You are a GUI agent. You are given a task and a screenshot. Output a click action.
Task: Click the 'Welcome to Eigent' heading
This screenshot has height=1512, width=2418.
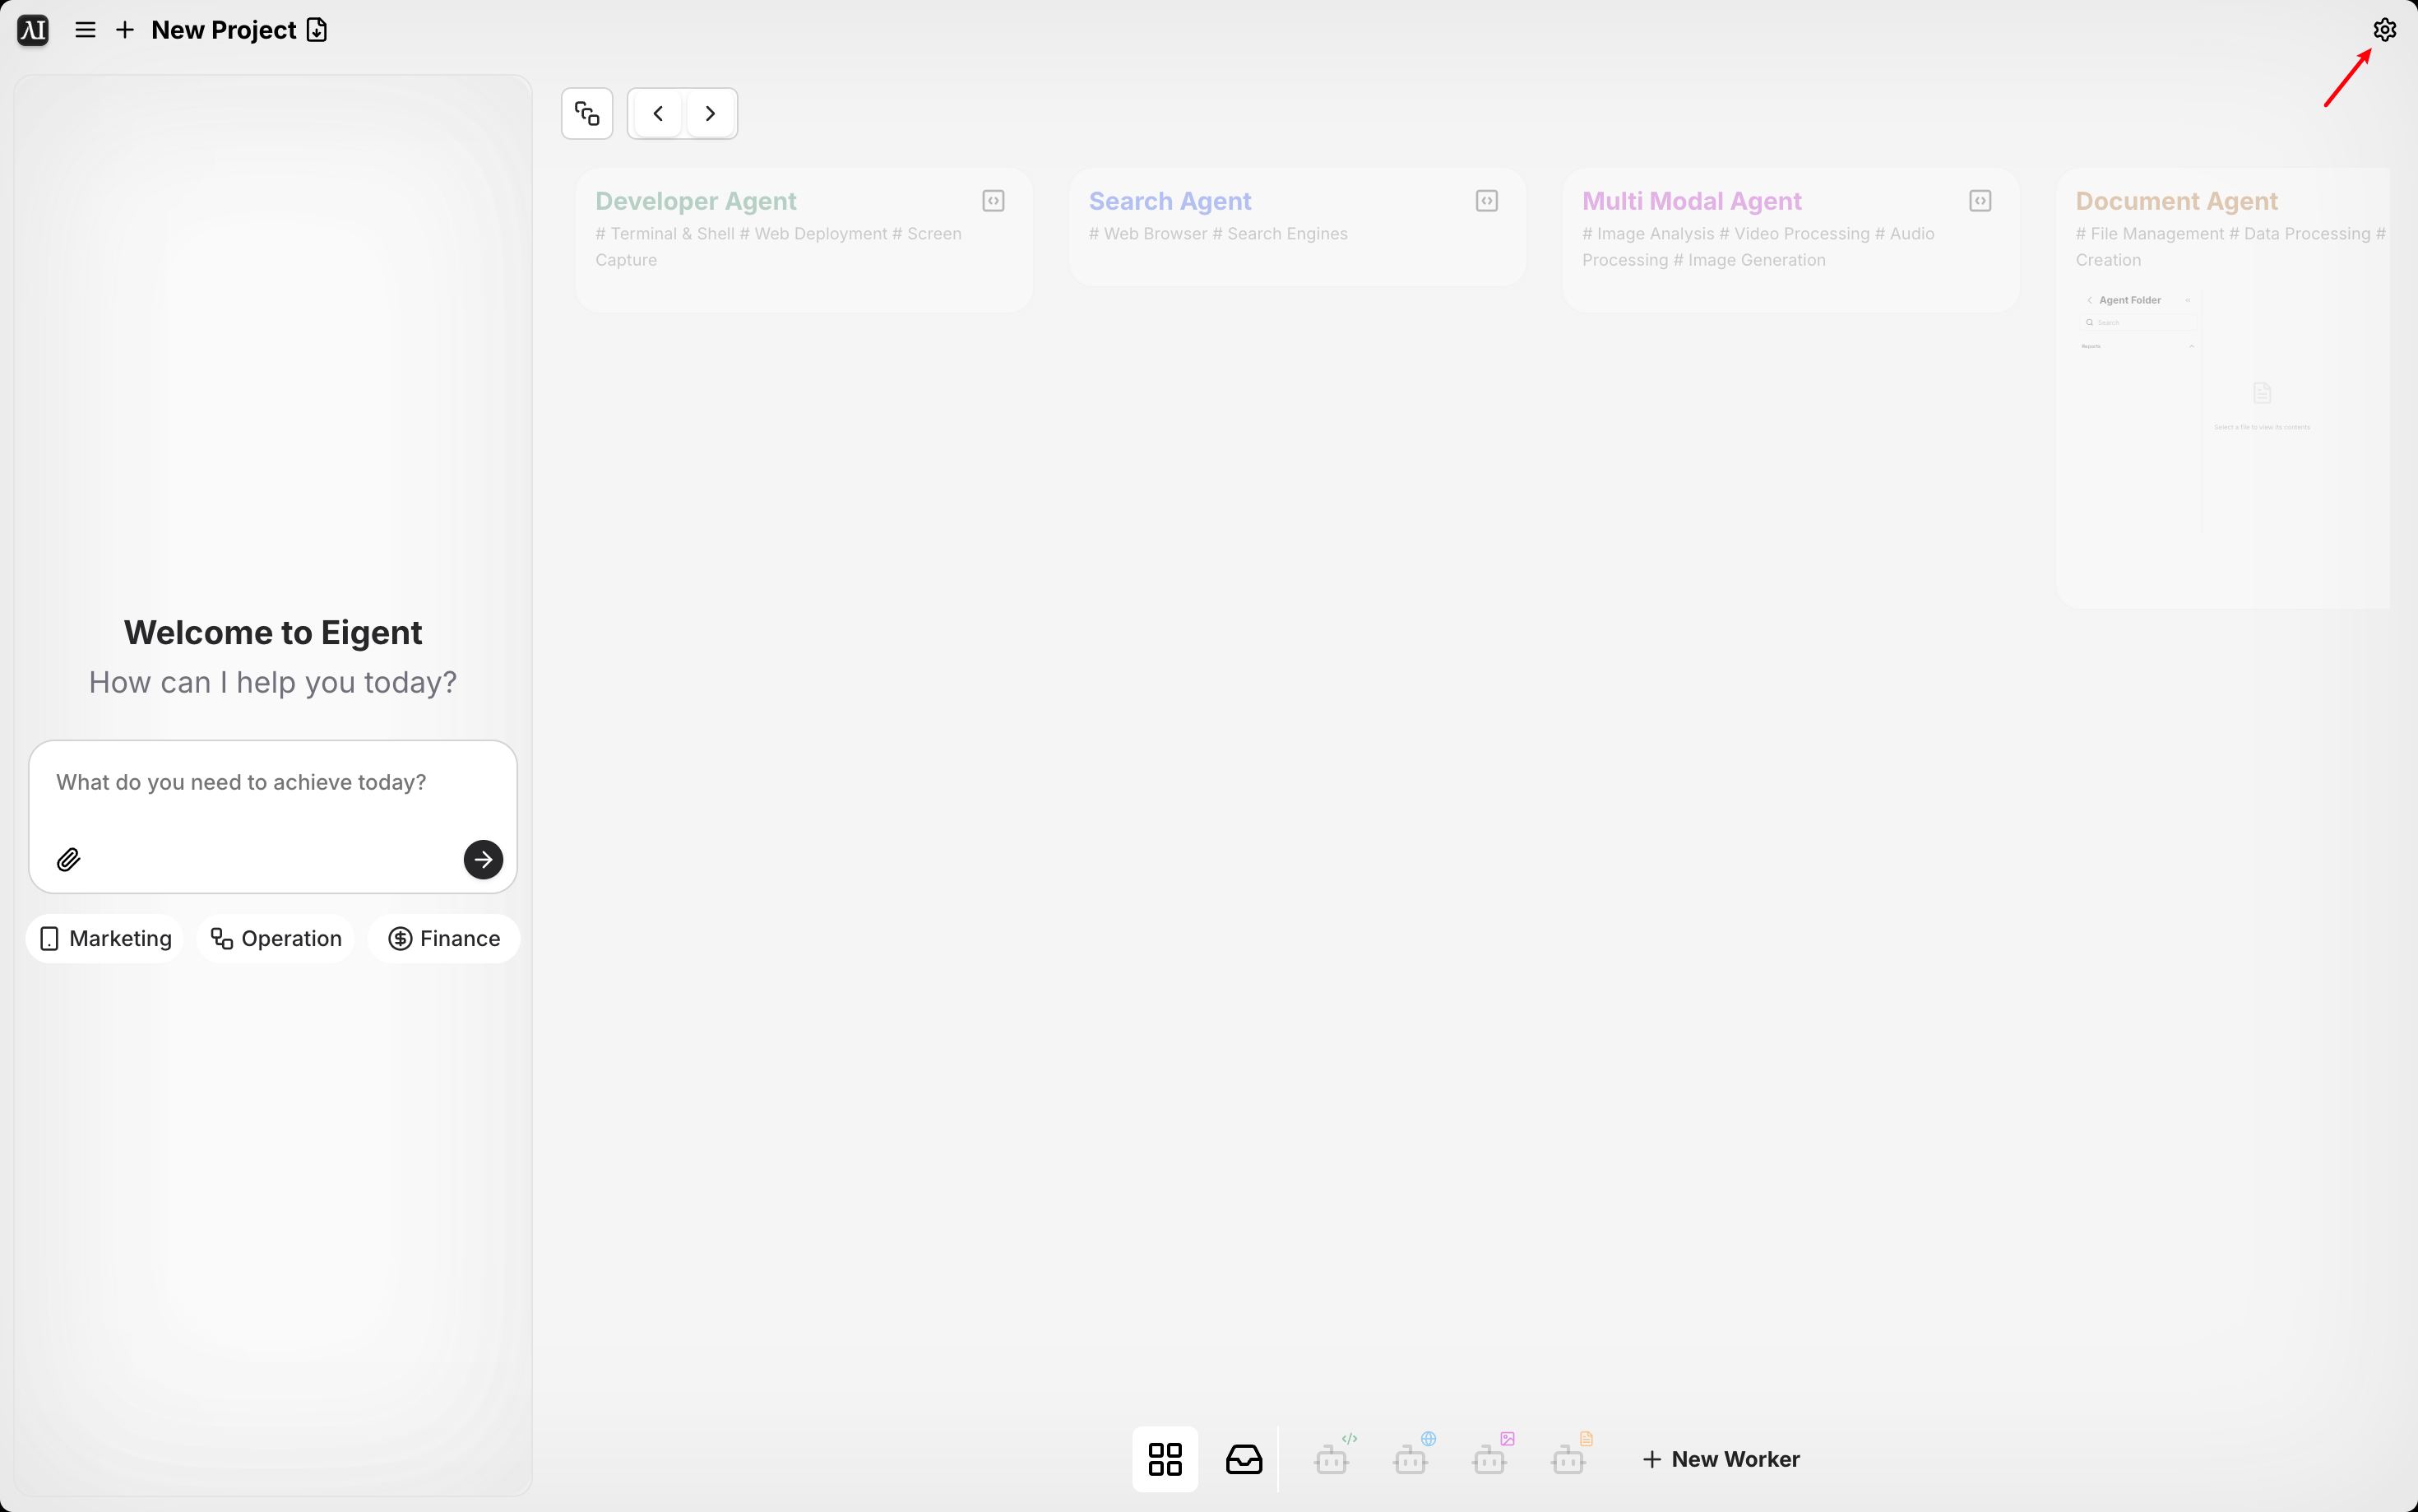pos(273,632)
